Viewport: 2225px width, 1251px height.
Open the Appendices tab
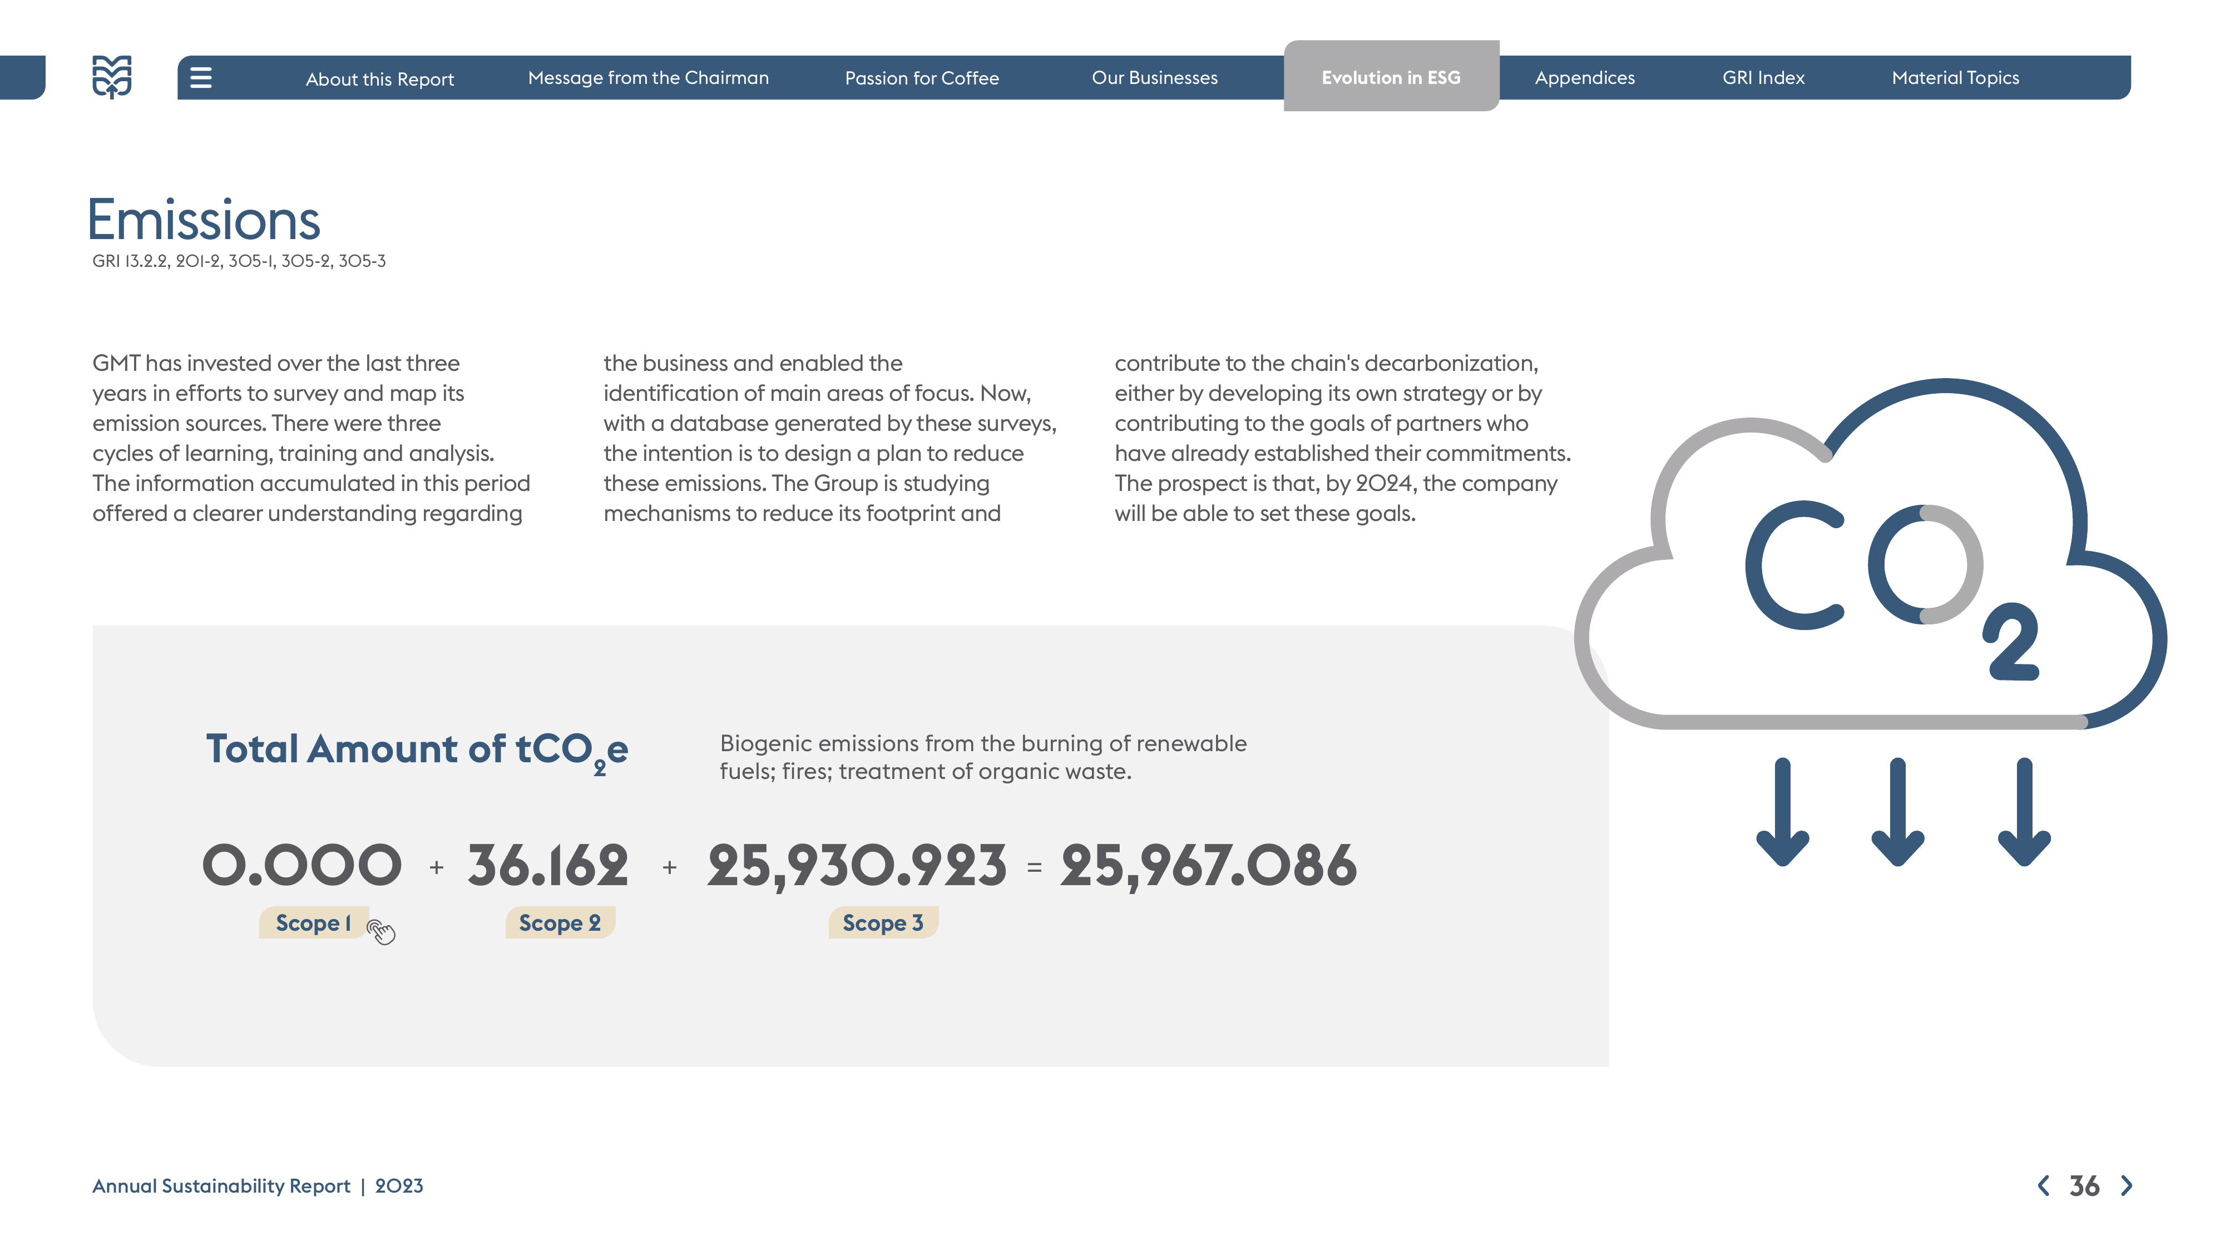(1584, 78)
